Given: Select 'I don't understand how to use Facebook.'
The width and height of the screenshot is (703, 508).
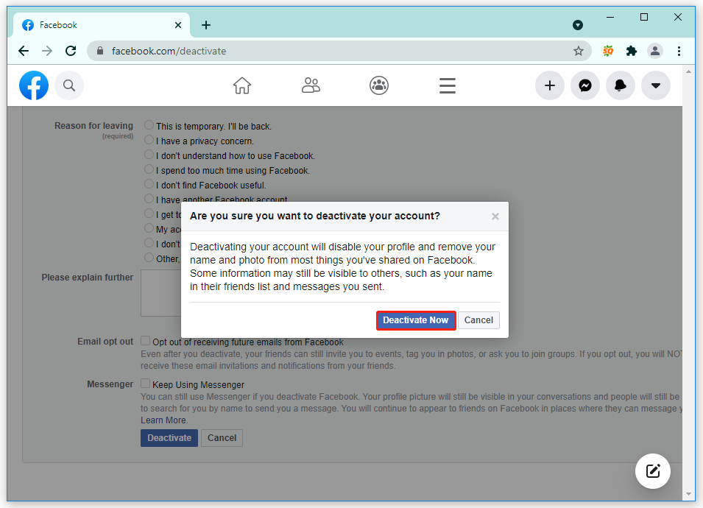Looking at the screenshot, I should pos(149,155).
